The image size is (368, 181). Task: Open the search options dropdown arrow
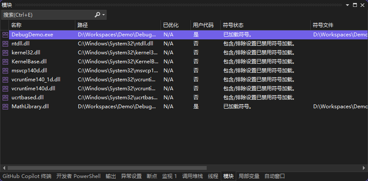tap(104, 15)
